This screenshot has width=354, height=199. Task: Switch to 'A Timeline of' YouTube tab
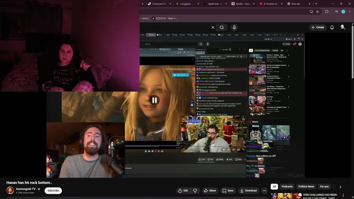tap(271, 4)
